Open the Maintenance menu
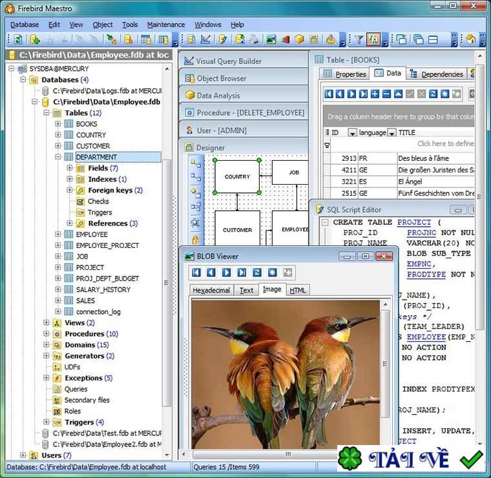Screen dimensions: 491x478 [166, 25]
